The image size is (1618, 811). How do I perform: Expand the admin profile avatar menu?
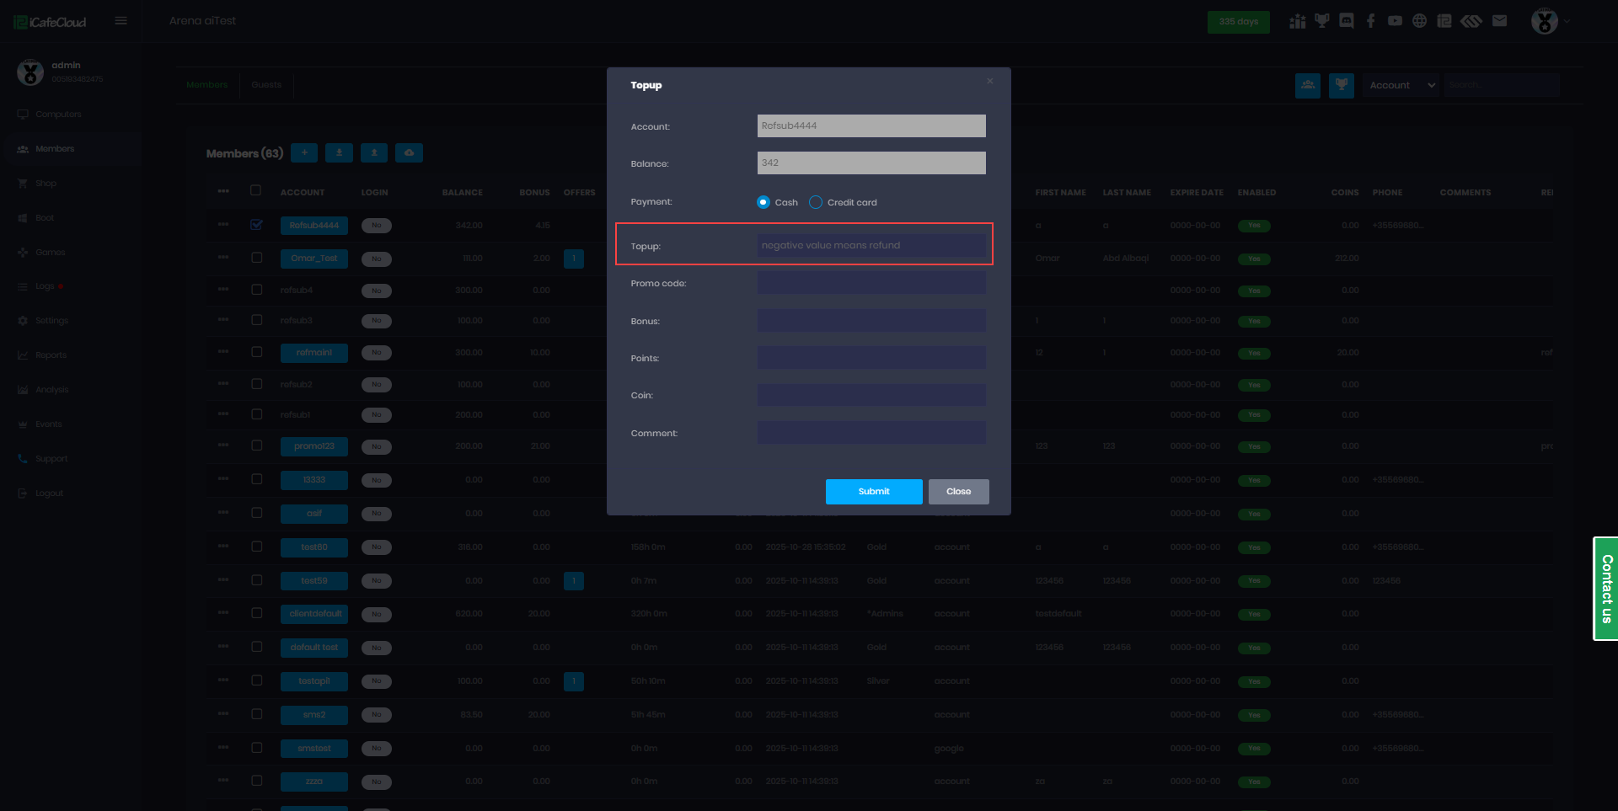click(x=1545, y=21)
